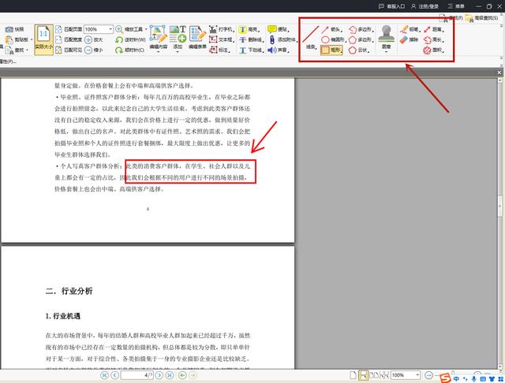The width and height of the screenshot is (505, 383).
Task: Choose Fit page (匹配页面)
Action: click(69, 29)
